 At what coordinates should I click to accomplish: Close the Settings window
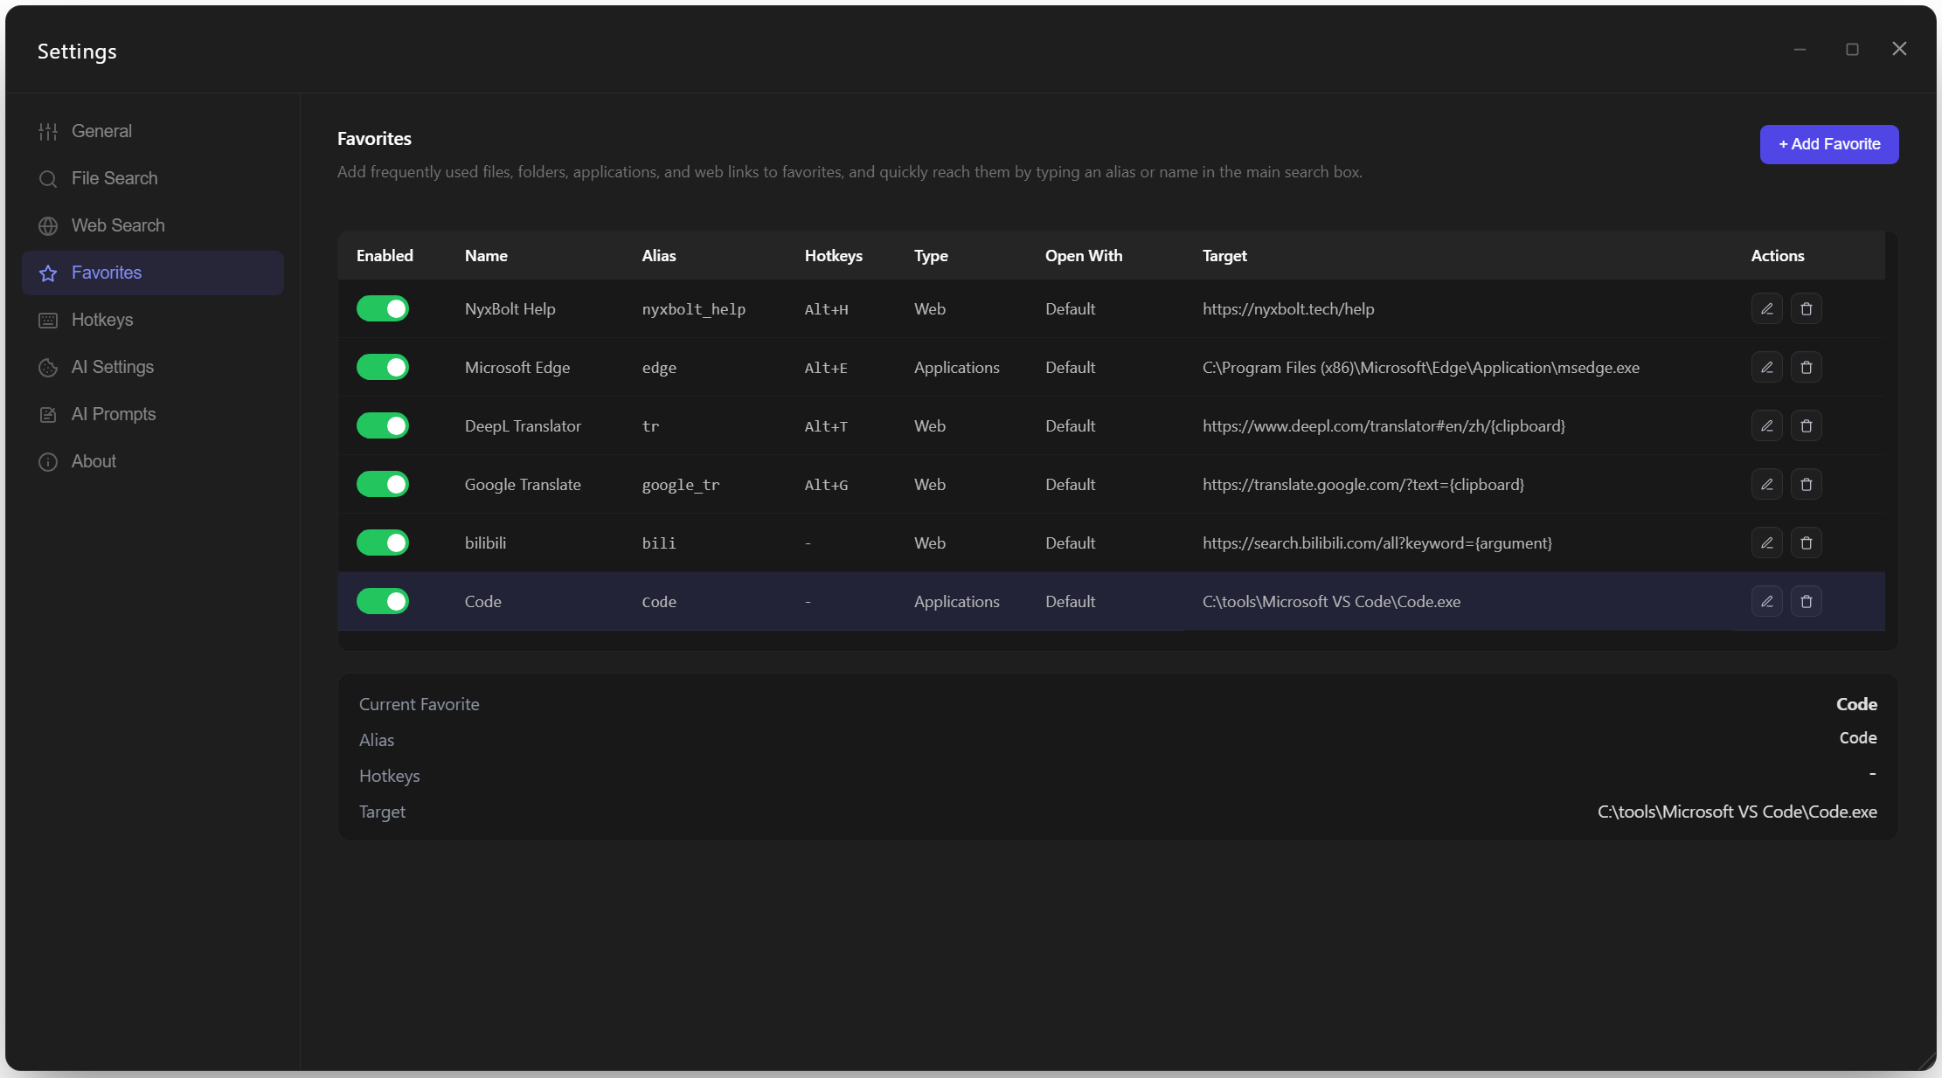coord(1899,49)
